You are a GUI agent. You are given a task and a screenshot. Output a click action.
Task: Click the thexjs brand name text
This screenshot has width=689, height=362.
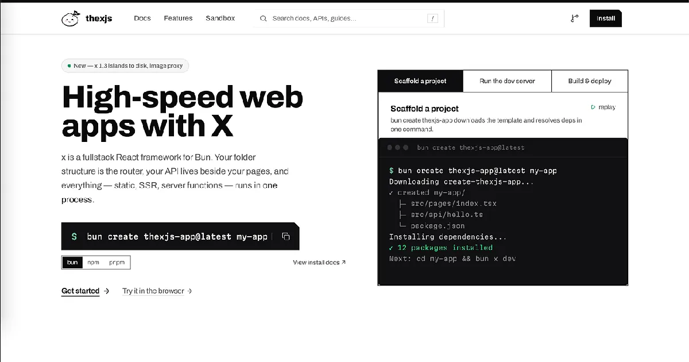99,18
